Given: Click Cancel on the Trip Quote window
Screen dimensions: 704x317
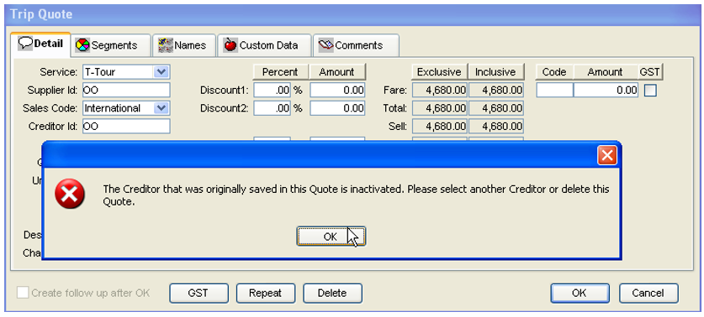Looking at the screenshot, I should pos(648,294).
